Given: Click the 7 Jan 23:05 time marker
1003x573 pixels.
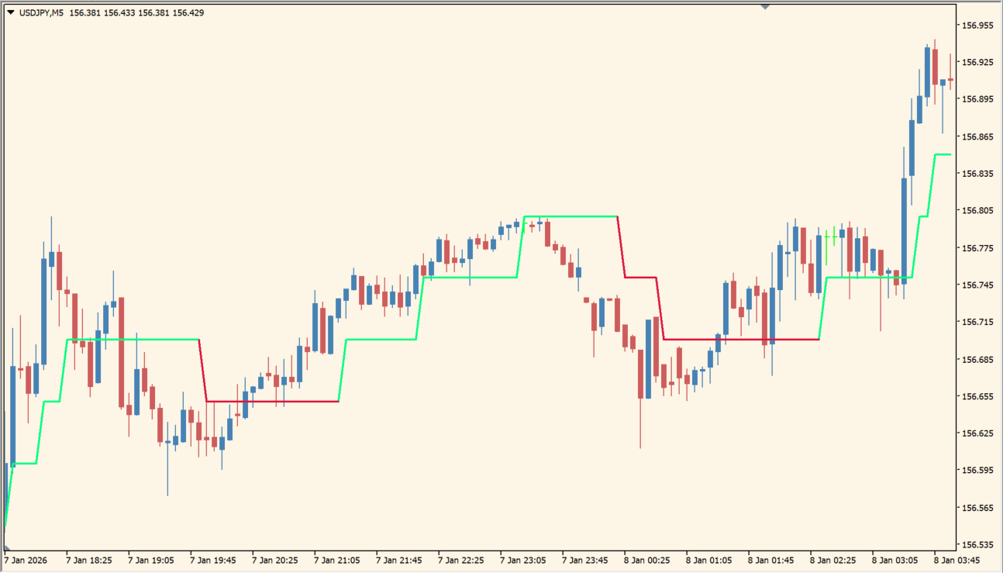Looking at the screenshot, I should coord(522,559).
